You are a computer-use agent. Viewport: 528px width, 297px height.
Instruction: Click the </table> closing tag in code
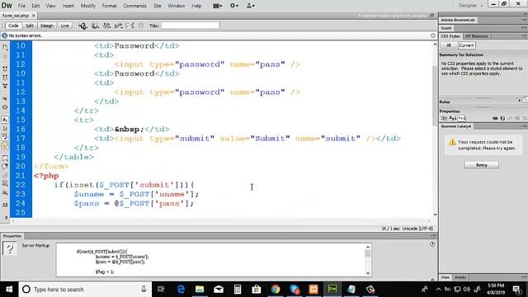click(73, 157)
